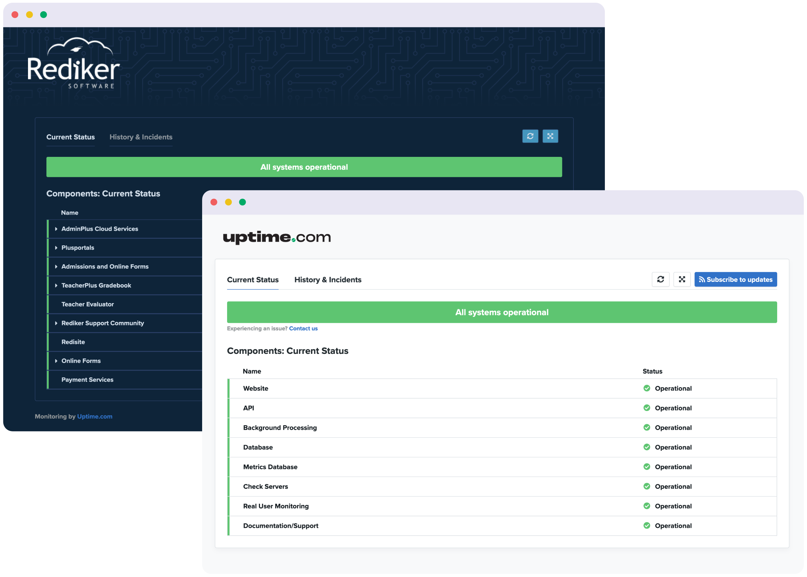The height and width of the screenshot is (577, 807).
Task: Click Subscribe to updates button
Action: (735, 280)
